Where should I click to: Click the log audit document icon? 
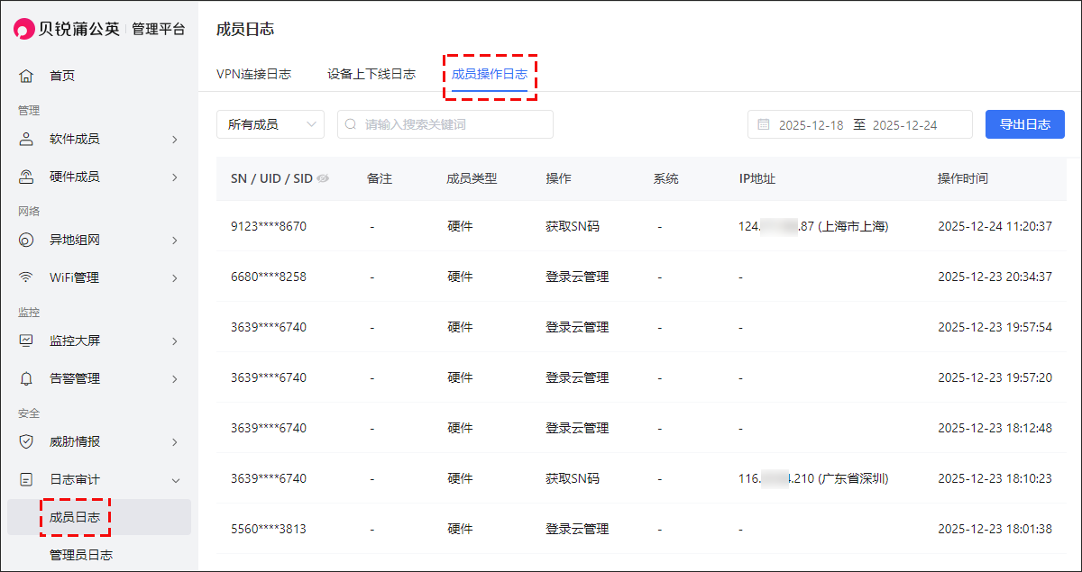click(x=26, y=479)
